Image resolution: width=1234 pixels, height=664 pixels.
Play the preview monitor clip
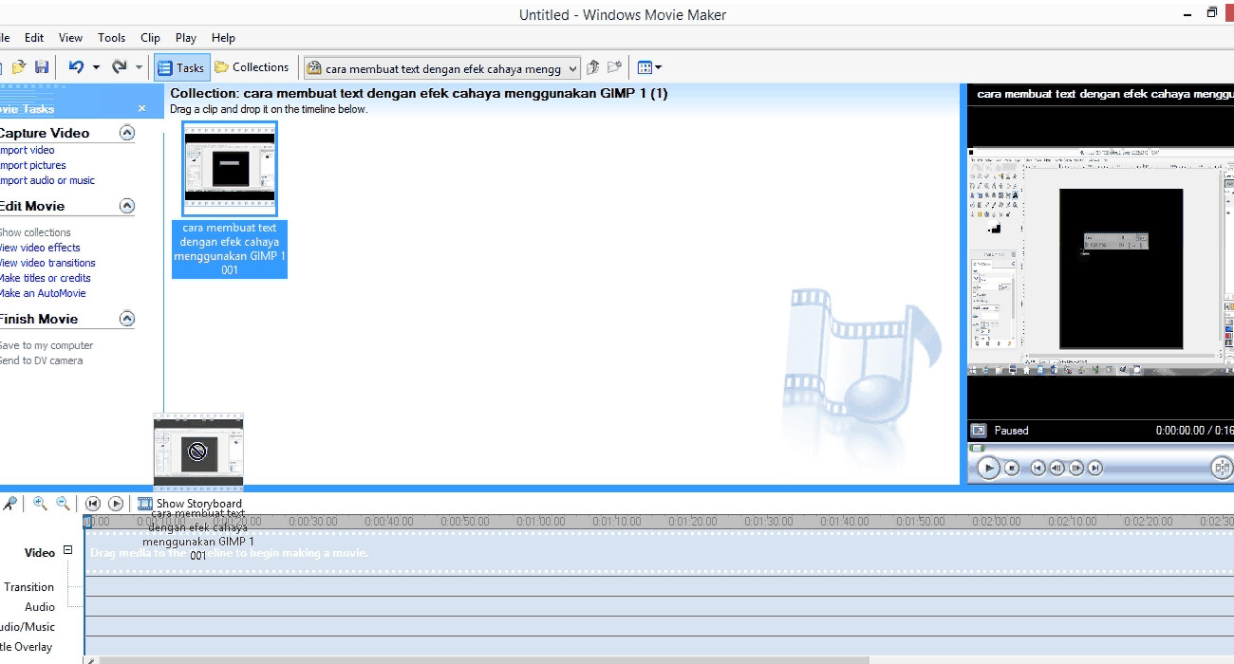click(x=988, y=468)
